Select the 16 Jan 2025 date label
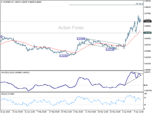 click(x=5, y=112)
